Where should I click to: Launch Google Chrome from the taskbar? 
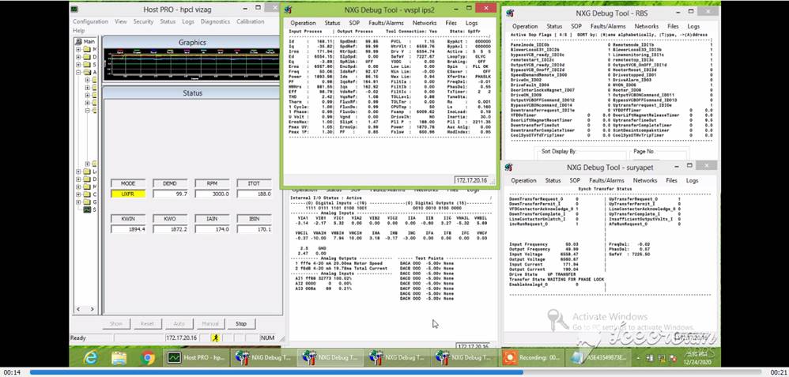tap(148, 357)
